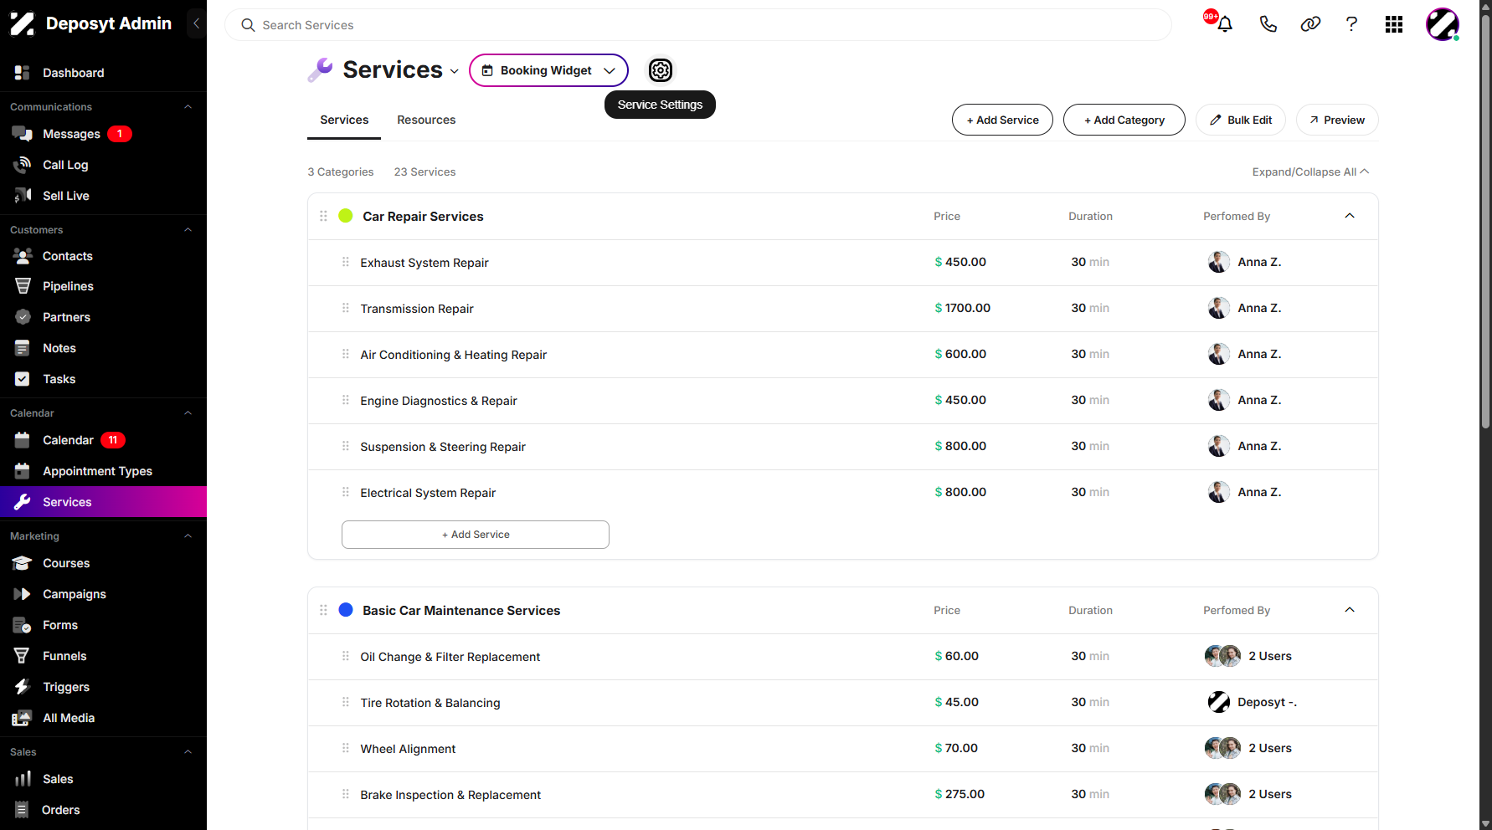Grab drag handle of Transmission Repair row
The image size is (1492, 830).
point(346,308)
